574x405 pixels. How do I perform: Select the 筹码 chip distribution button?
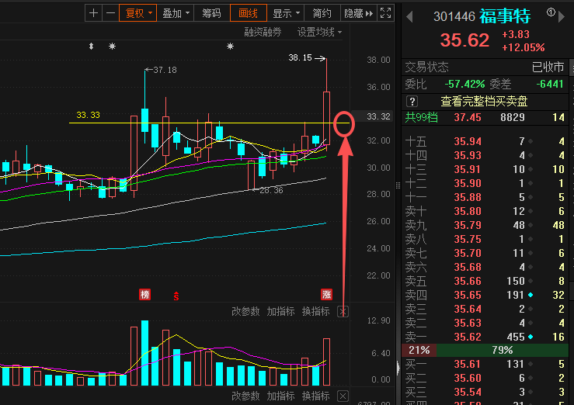211,13
